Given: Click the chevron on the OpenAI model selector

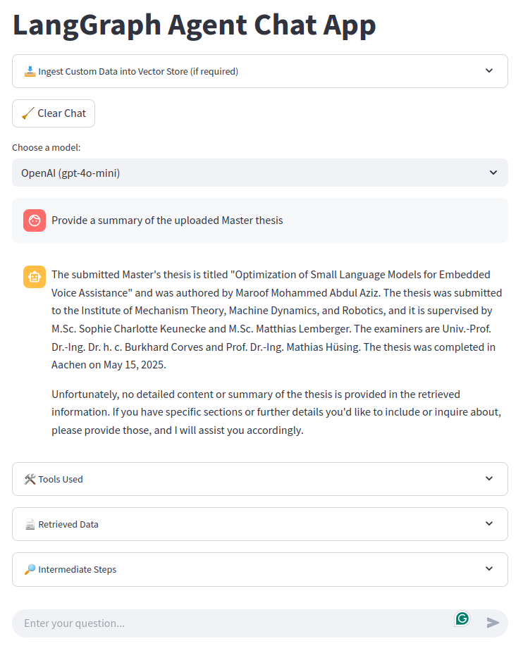Looking at the screenshot, I should point(493,173).
